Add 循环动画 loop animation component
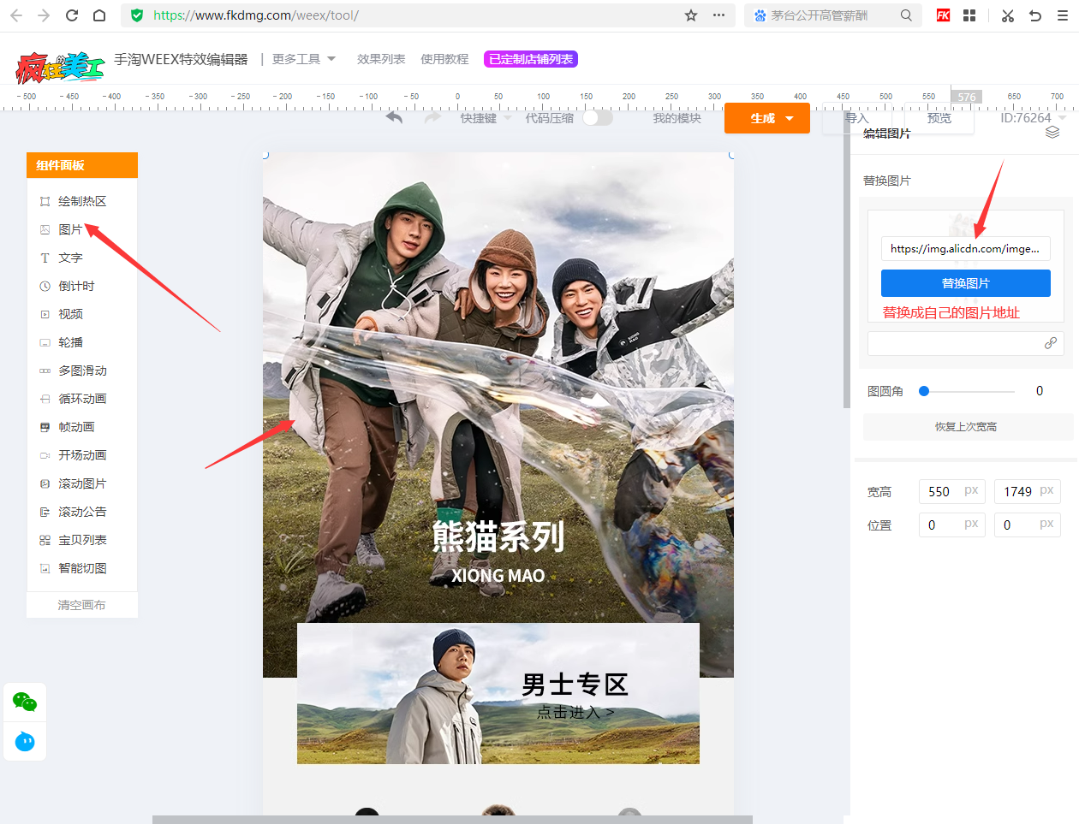Screen dimensions: 1079x824 point(82,399)
